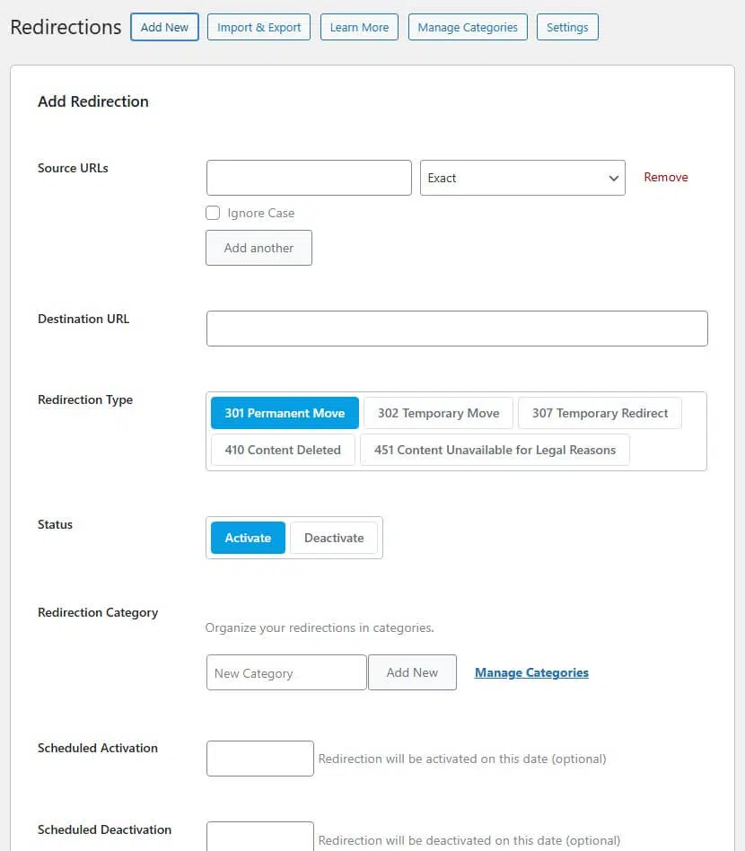Select 451 Content Unavailable for Legal Reasons
Viewport: 745px width, 851px height.
[x=495, y=450]
